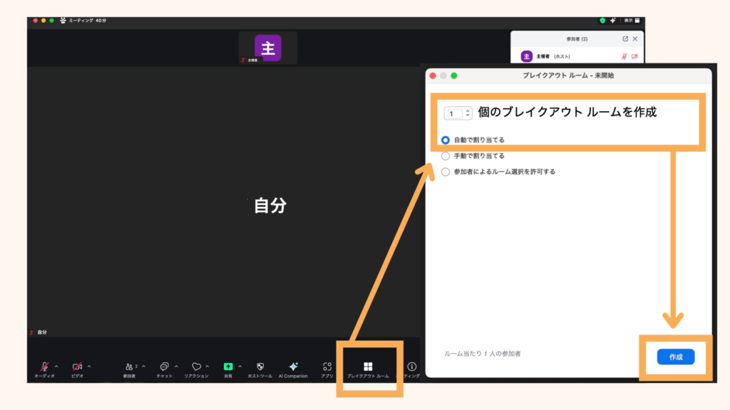
Task: Choose 手動で割り当てる assignment option
Action: click(446, 156)
